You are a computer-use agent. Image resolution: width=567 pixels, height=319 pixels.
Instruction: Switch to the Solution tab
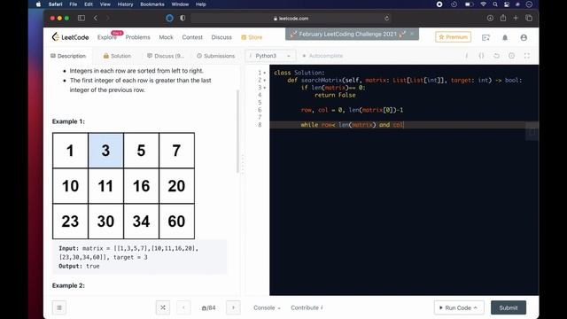click(117, 56)
